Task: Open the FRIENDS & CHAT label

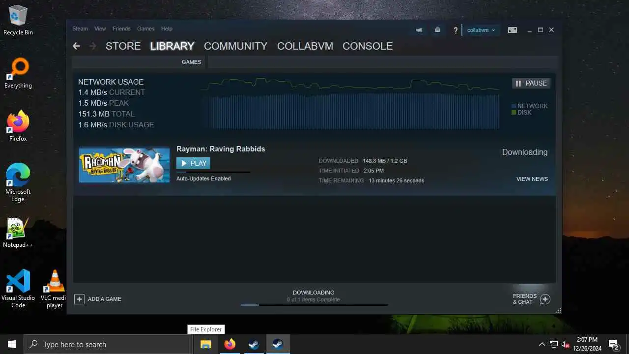Action: point(525,299)
